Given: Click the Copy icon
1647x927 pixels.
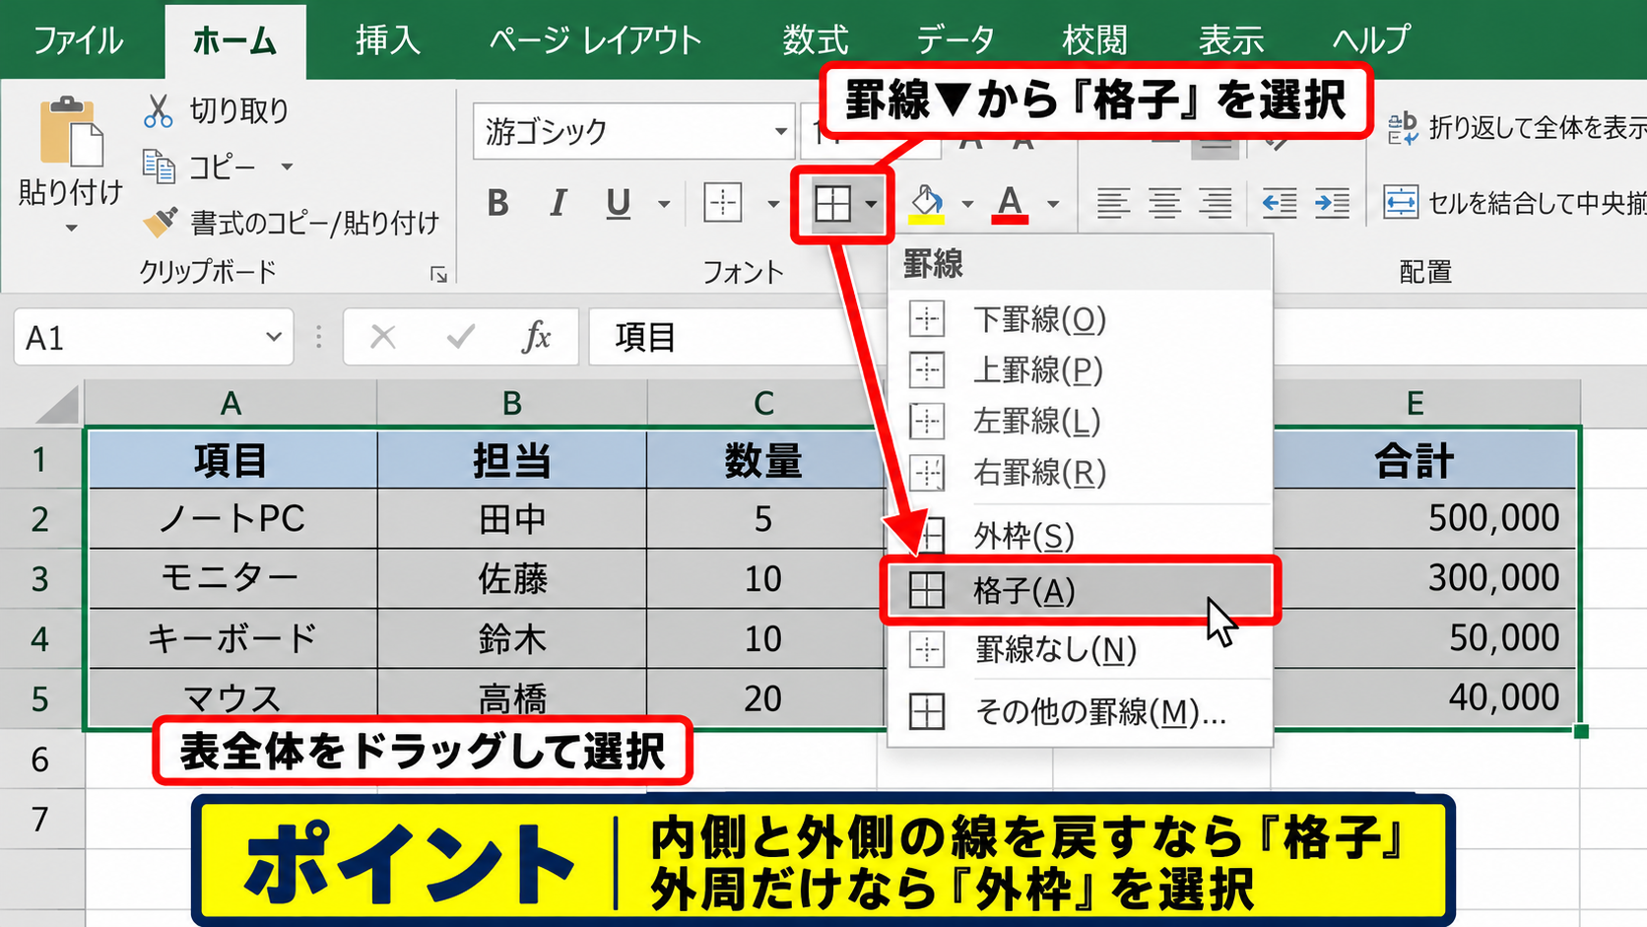Looking at the screenshot, I should coord(159,167).
